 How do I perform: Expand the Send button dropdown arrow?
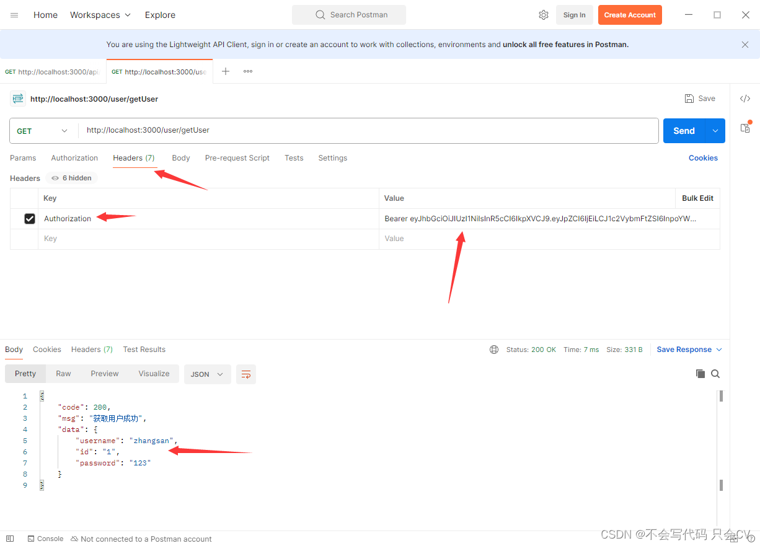[x=715, y=131]
